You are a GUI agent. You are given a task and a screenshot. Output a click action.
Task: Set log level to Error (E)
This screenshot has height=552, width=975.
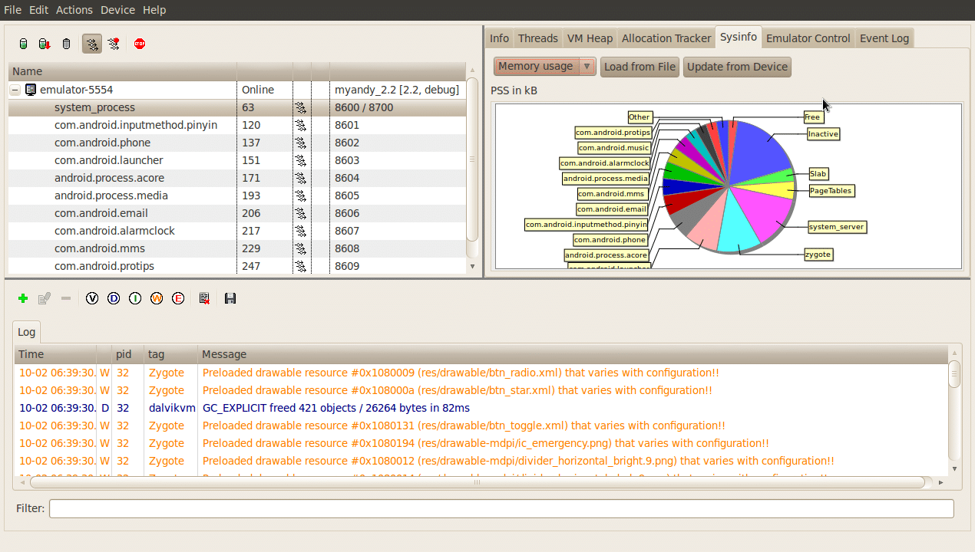click(178, 298)
